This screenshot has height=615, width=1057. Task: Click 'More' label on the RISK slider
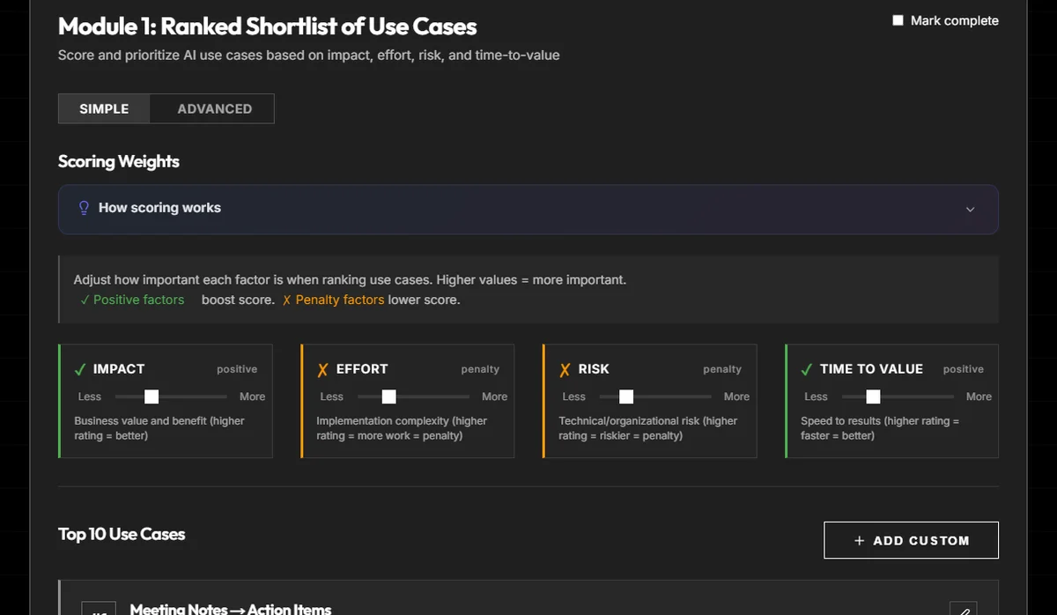tap(736, 396)
